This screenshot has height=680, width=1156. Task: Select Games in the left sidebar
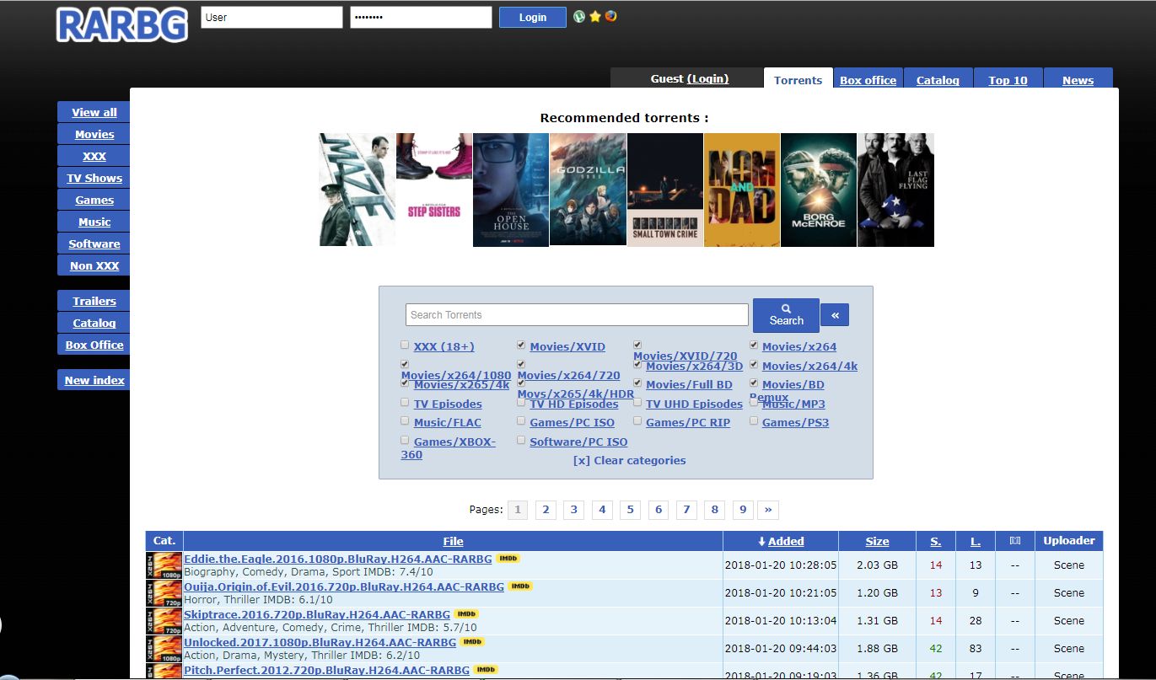[94, 200]
